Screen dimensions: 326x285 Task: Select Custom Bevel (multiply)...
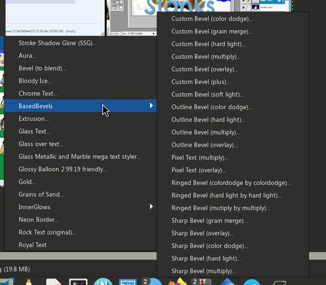click(233, 57)
